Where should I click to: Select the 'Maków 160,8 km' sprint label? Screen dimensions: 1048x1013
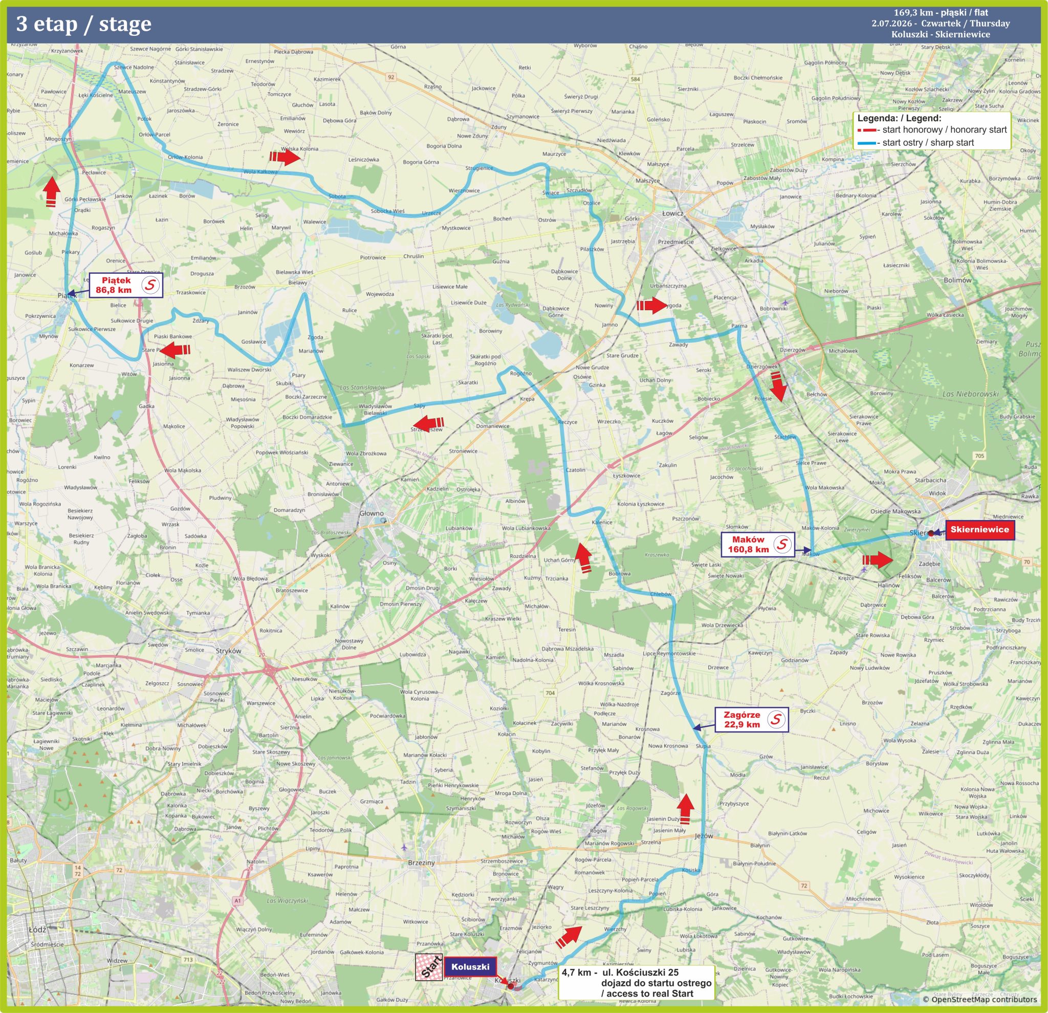click(757, 545)
